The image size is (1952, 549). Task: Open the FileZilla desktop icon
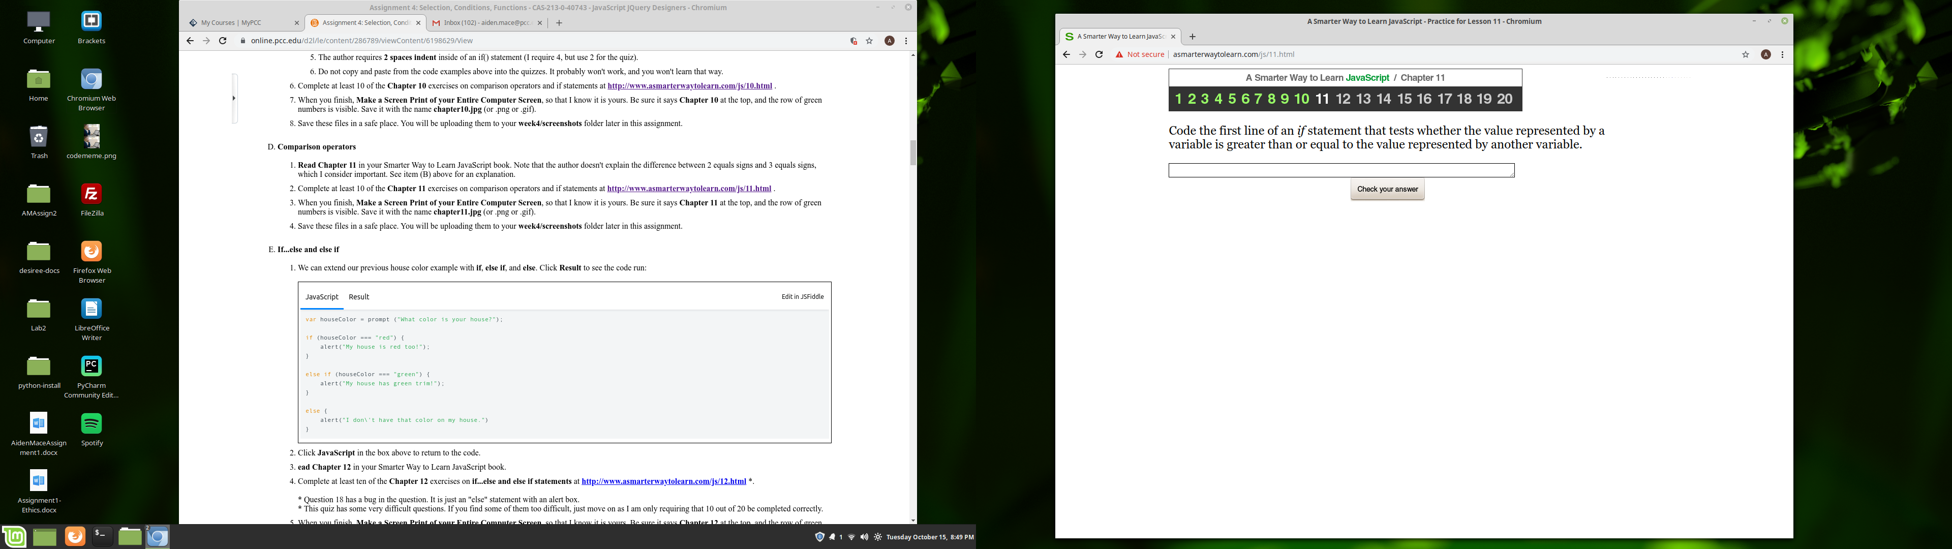91,194
